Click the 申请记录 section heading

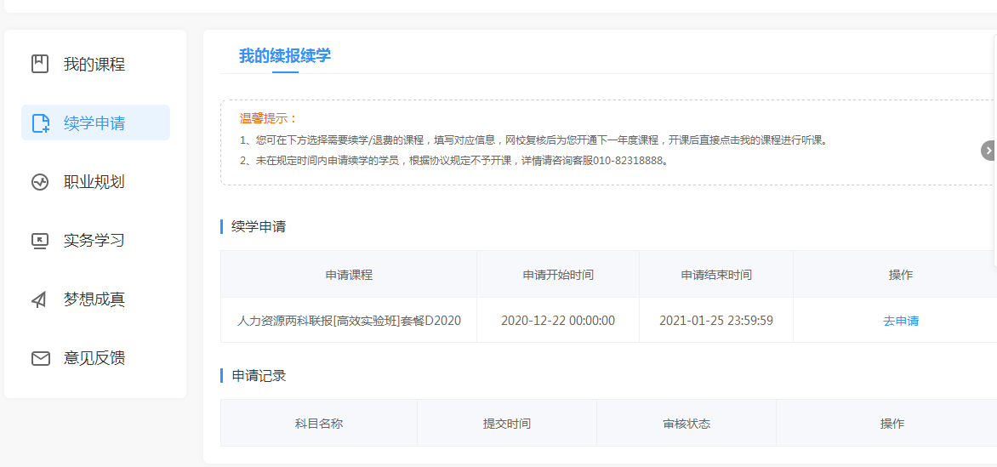[x=259, y=375]
